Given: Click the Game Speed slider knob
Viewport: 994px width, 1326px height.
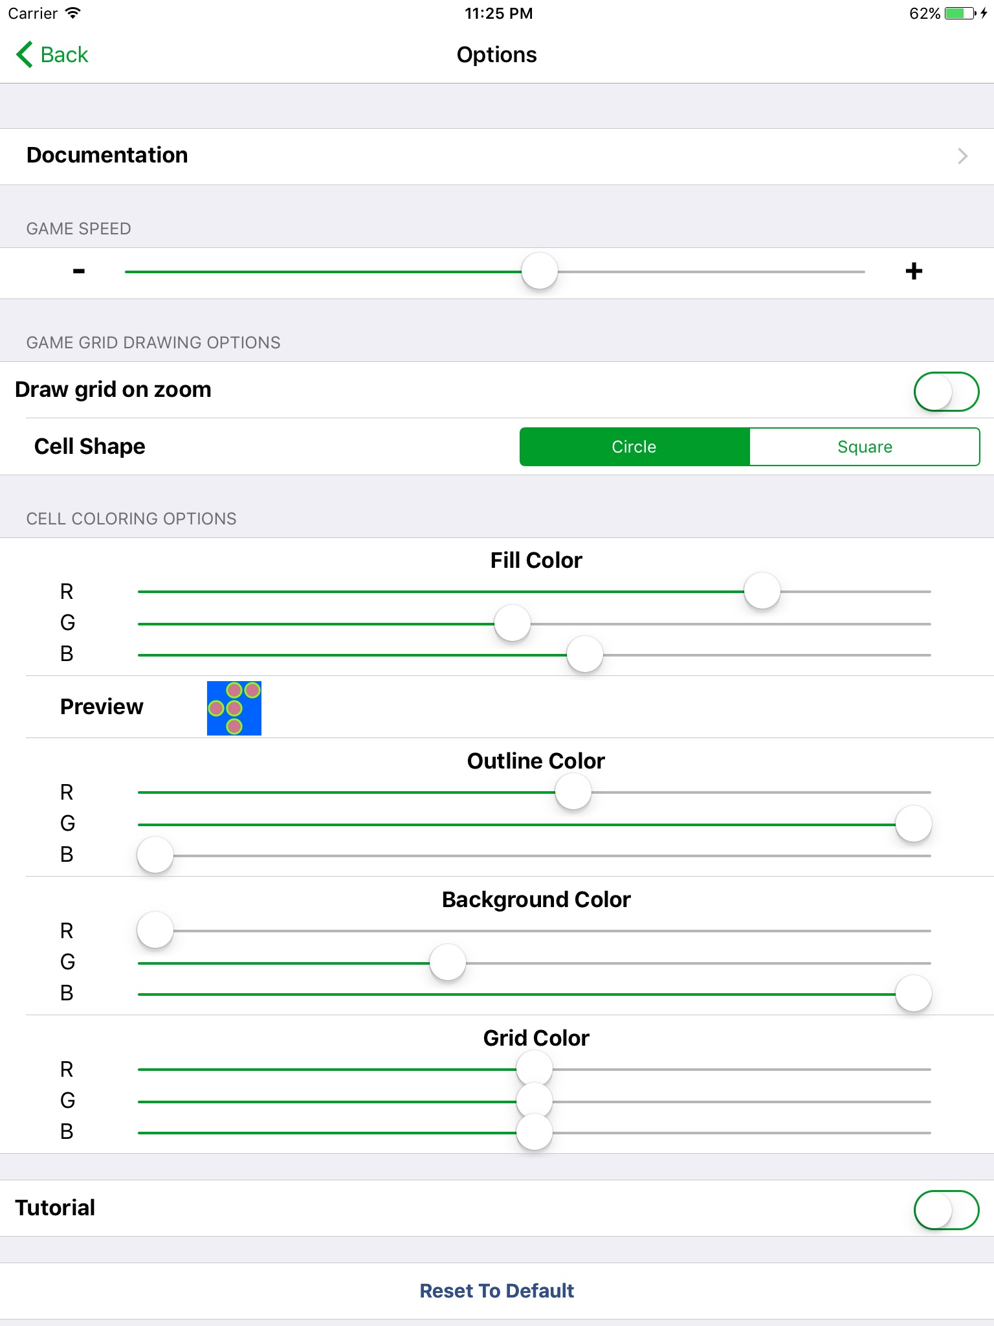Looking at the screenshot, I should click(540, 271).
